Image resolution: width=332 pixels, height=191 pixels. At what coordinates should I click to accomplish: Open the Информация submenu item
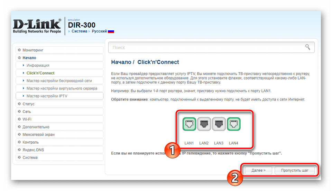(x=59, y=65)
